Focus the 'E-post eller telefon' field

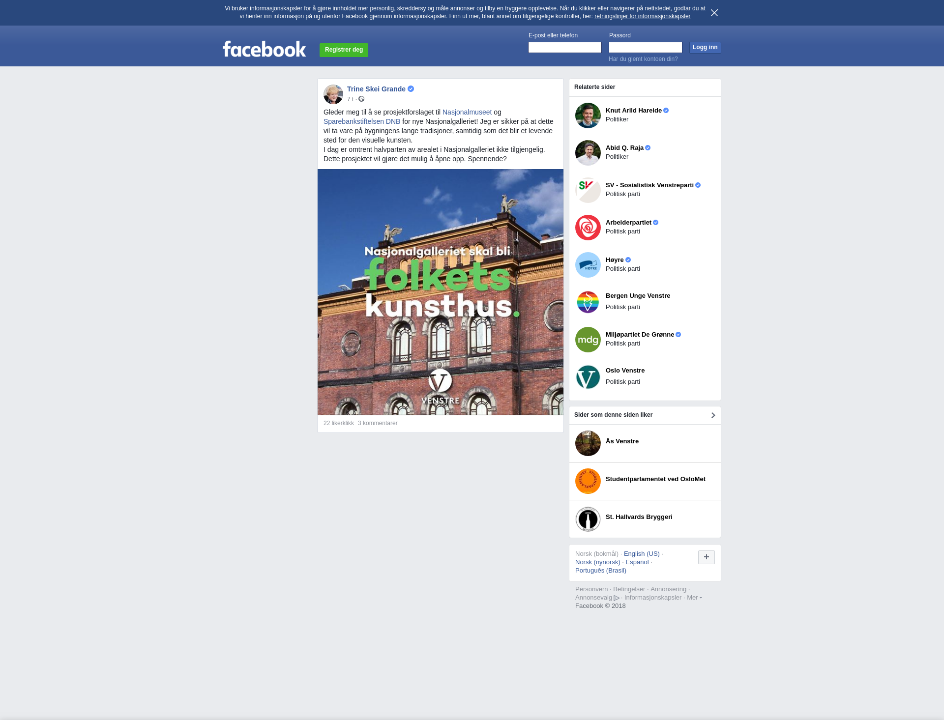tap(565, 48)
